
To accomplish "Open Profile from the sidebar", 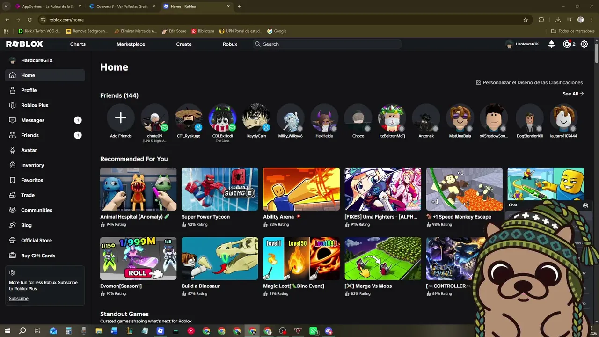I will (x=45, y=90).
